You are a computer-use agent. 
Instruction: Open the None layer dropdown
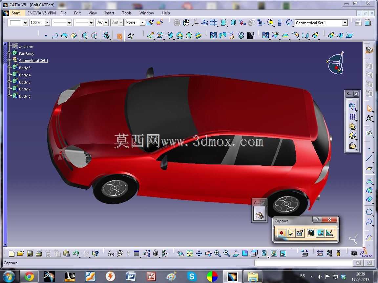[142, 23]
